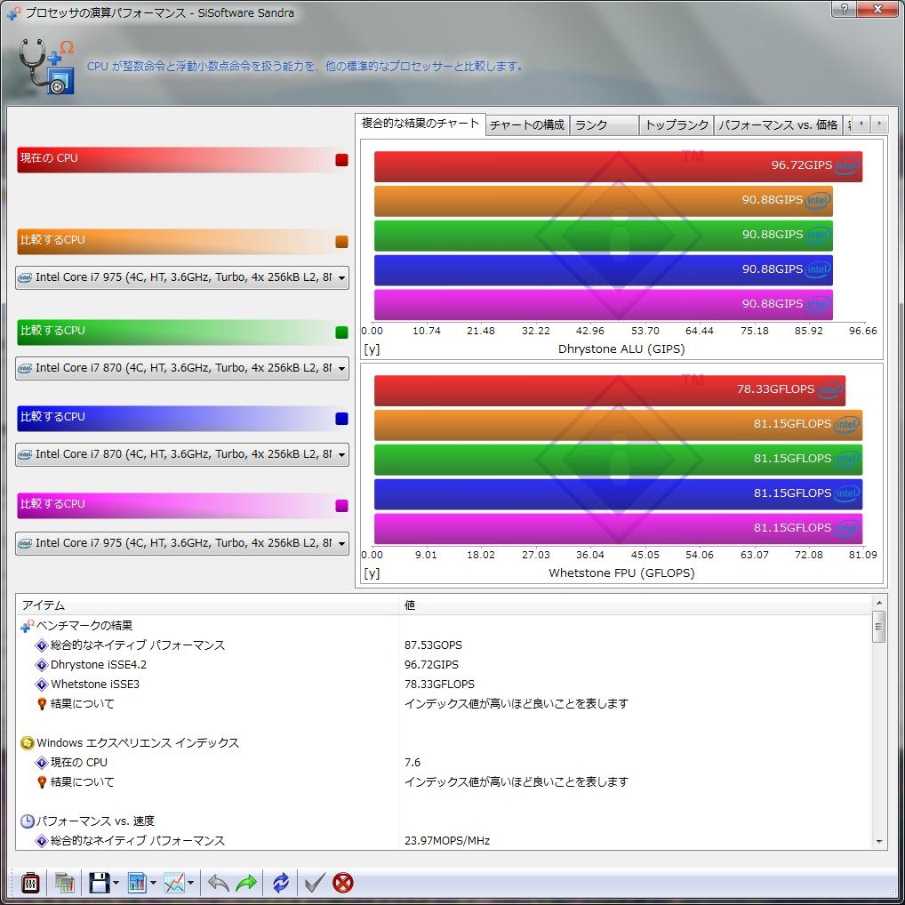Click the Intel logo on the 96.72GIPS bar
Viewport: 905px width, 905px height.
tap(847, 165)
